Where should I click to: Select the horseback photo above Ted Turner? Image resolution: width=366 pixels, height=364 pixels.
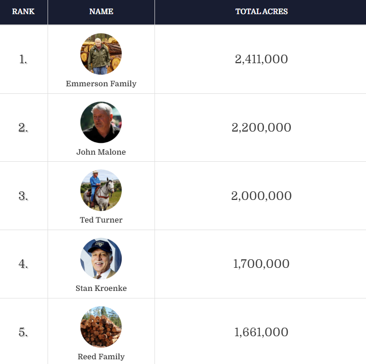(101, 190)
